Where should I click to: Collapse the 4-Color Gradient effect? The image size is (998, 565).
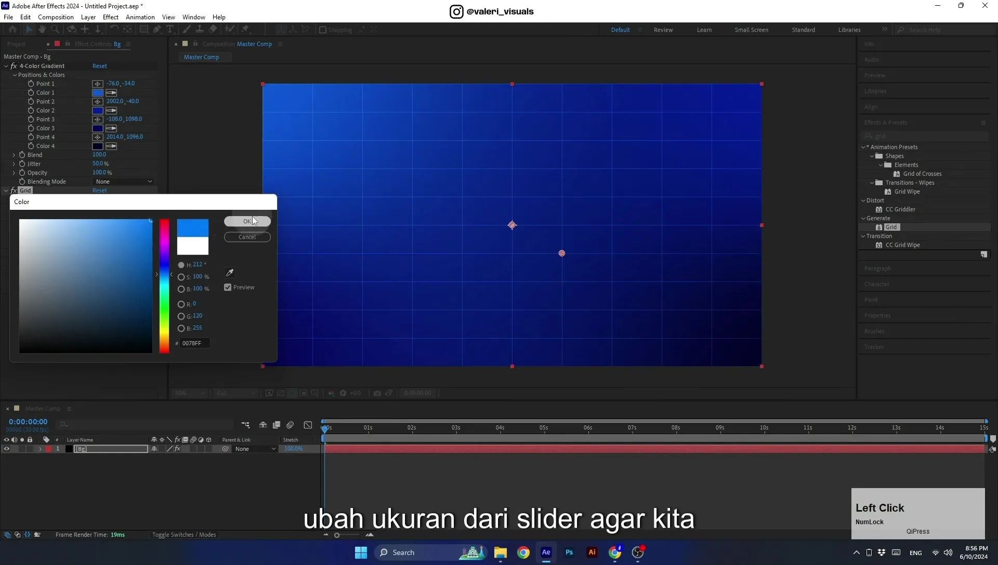[6, 66]
